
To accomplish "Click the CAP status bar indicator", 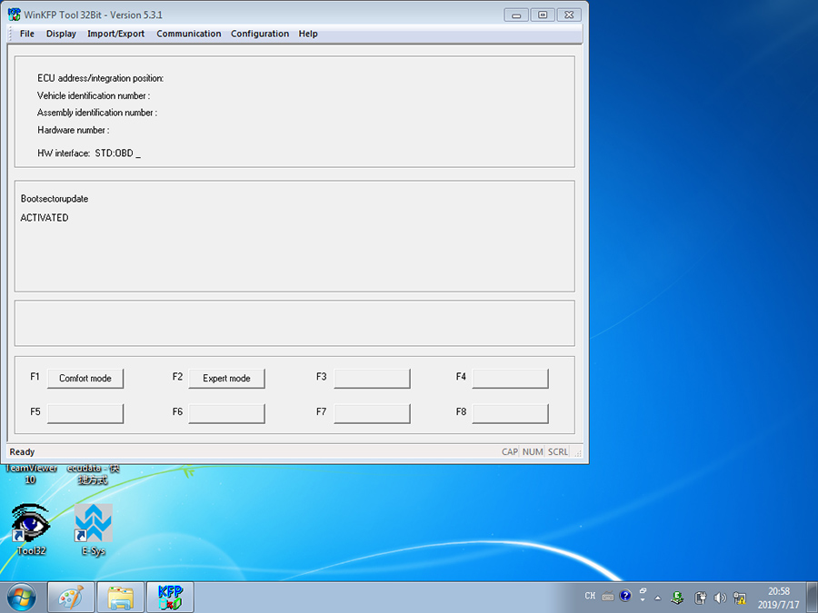I will tap(510, 452).
